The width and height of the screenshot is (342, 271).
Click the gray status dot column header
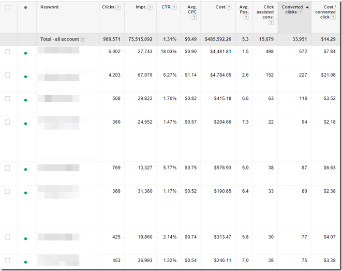(x=25, y=7)
